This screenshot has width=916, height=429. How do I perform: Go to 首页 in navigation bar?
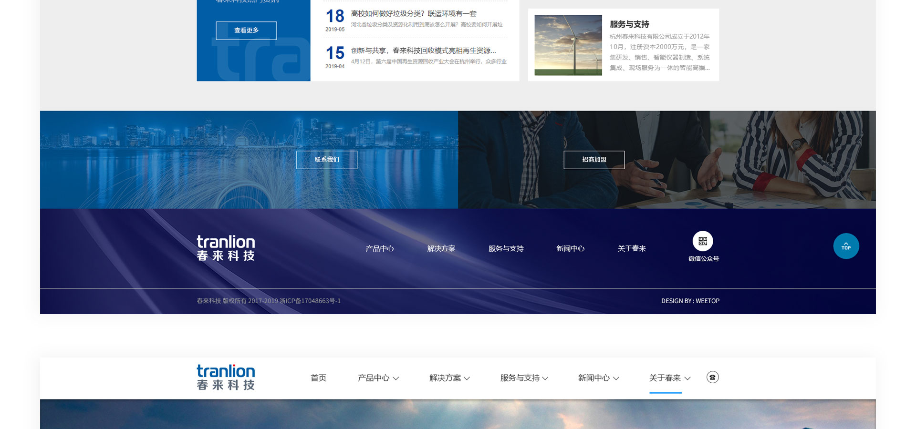(318, 378)
